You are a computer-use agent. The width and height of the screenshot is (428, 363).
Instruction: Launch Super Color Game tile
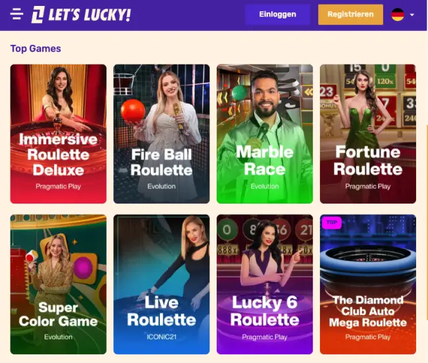58,285
